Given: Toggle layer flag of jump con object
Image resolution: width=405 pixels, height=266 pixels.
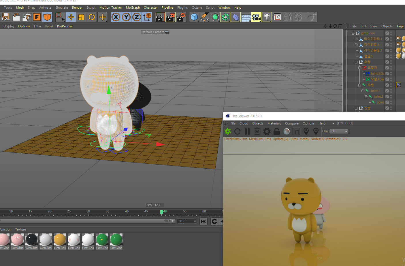Looking at the screenshot, I should pos(387,33).
